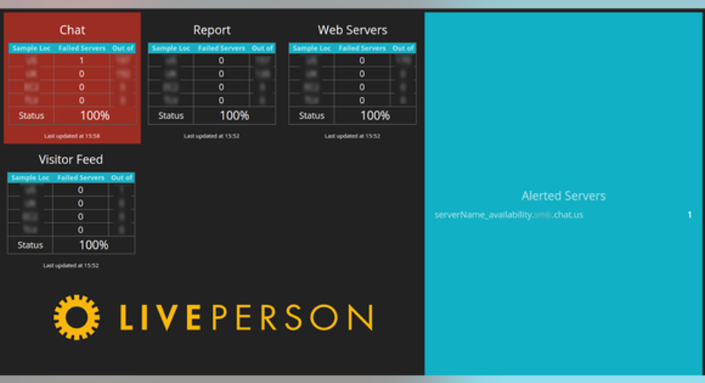The image size is (705, 383).
Task: Open the Web Servers panel title
Action: [353, 30]
